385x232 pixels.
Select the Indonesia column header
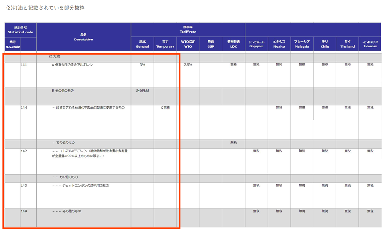point(370,45)
